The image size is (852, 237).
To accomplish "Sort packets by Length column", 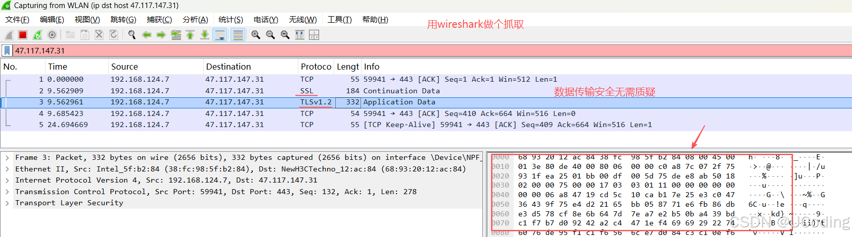I will click(347, 67).
